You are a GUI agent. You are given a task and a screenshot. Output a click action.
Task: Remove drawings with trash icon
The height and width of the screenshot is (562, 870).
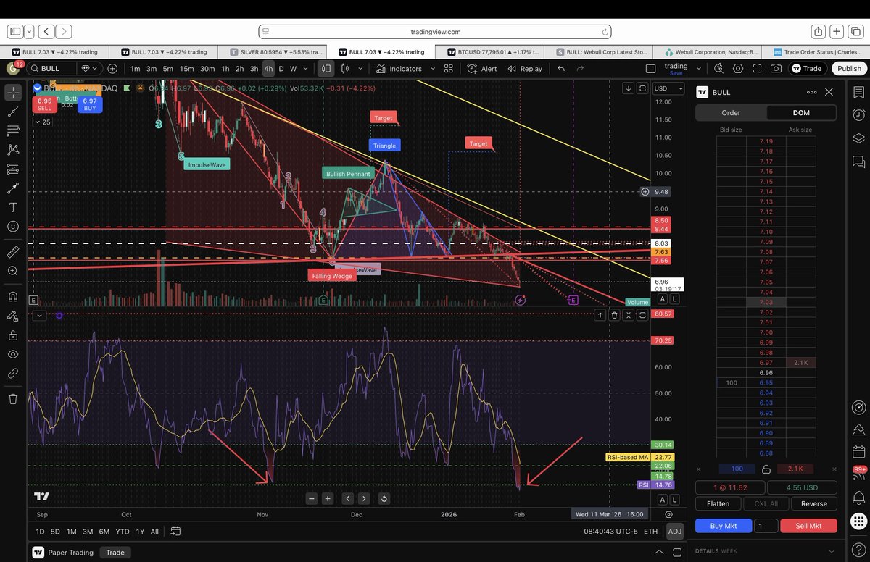tap(13, 399)
